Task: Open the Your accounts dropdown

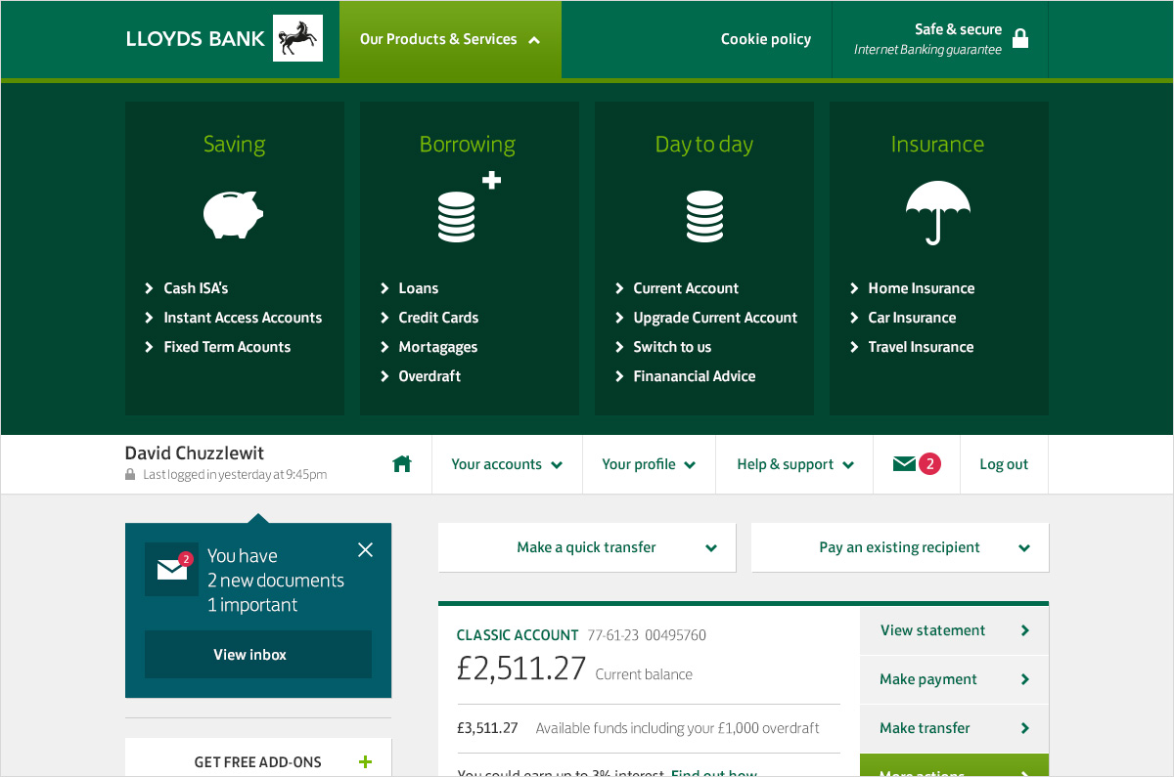Action: (x=507, y=464)
